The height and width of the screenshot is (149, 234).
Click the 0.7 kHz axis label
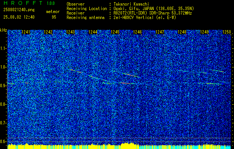[x=3, y=123]
